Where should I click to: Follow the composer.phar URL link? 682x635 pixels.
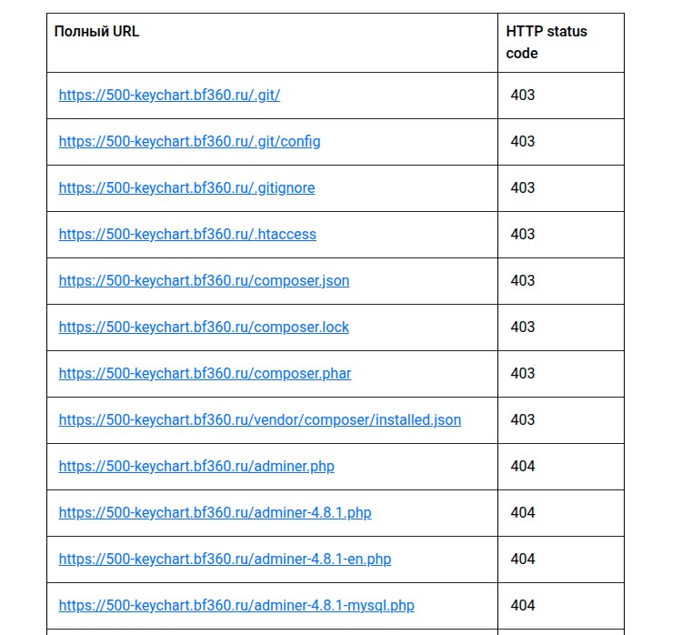[205, 373]
